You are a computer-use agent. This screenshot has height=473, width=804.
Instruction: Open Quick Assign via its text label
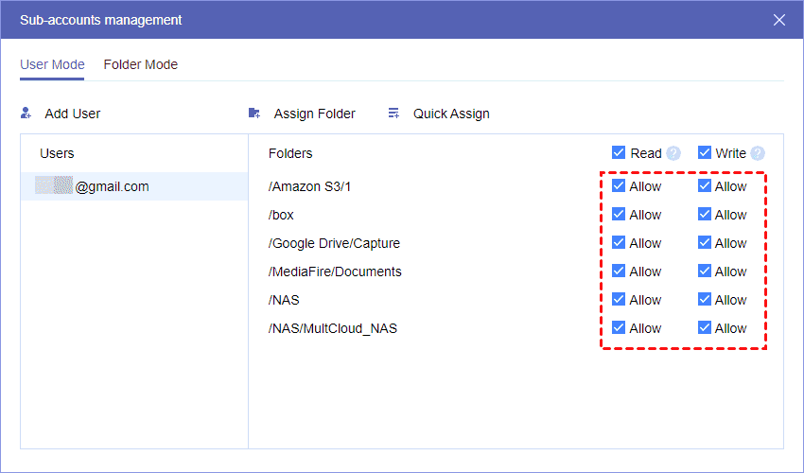click(x=451, y=114)
